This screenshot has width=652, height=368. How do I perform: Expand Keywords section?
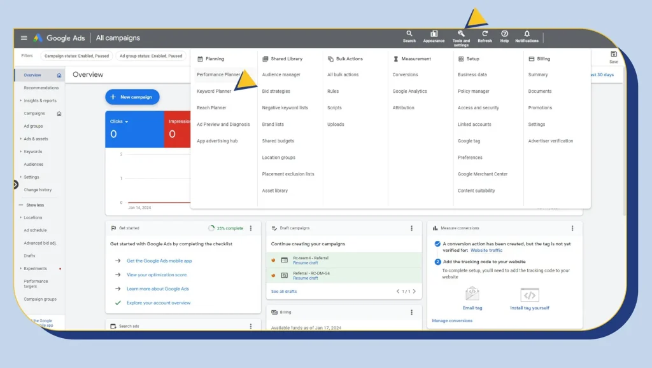pyautogui.click(x=21, y=152)
